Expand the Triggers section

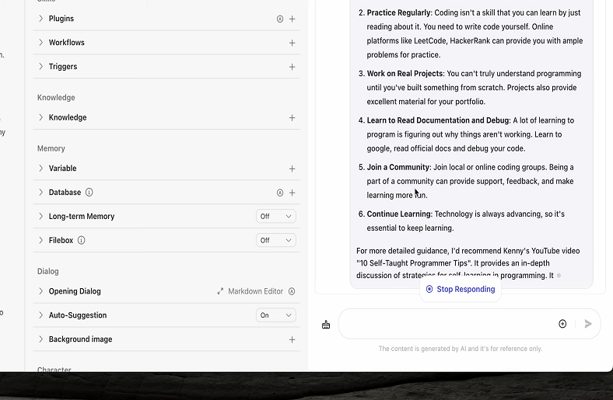tap(40, 66)
